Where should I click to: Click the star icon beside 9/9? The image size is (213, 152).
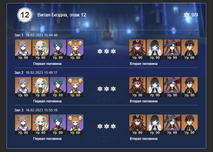pyautogui.click(x=186, y=15)
